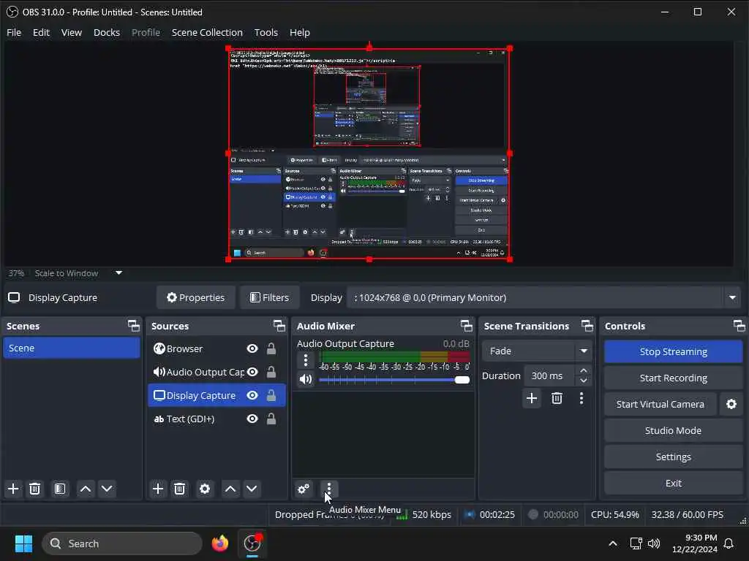Open the Help menu
This screenshot has width=749, height=561.
(299, 32)
